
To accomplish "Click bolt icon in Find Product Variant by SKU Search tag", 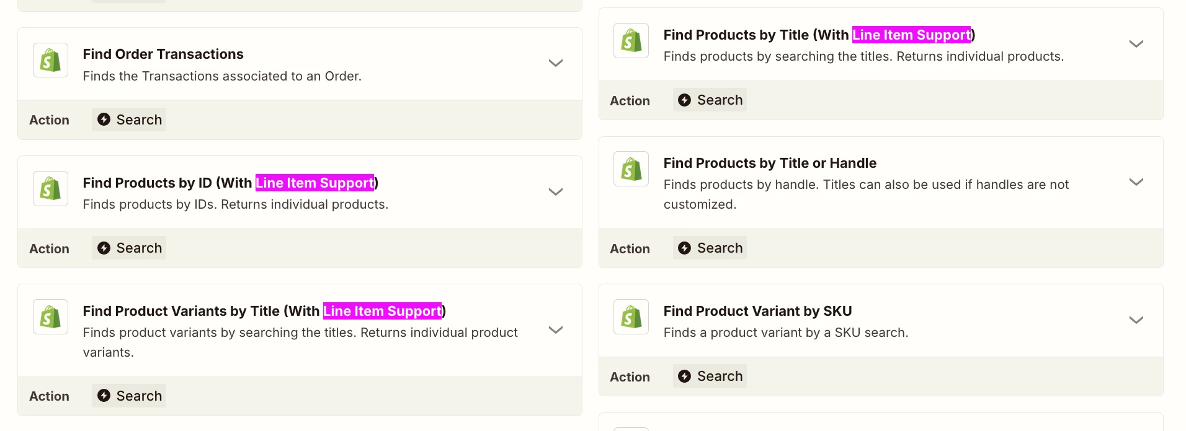I will click(685, 376).
